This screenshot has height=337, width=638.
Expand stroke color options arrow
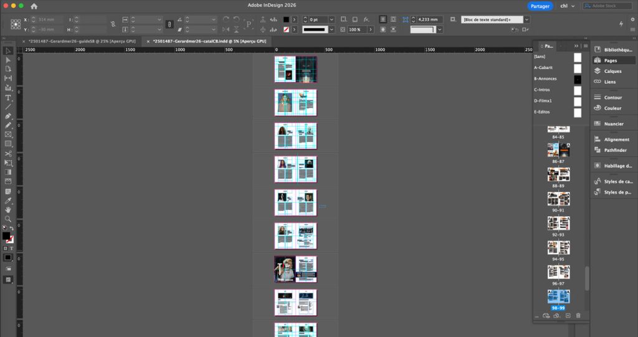[294, 29]
